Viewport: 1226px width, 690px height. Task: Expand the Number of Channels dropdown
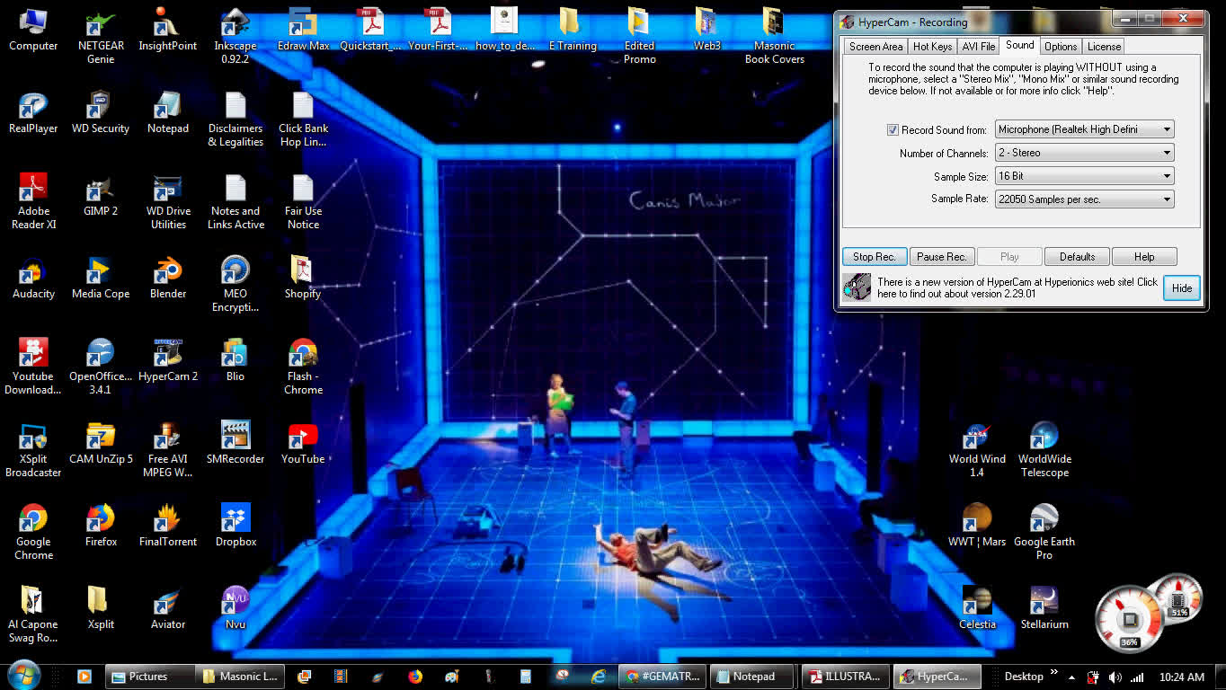click(x=1084, y=153)
